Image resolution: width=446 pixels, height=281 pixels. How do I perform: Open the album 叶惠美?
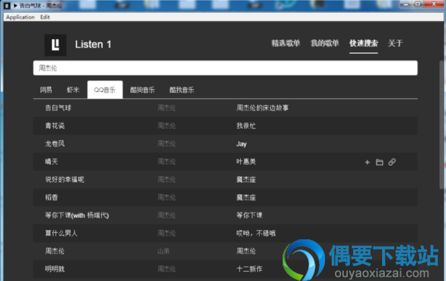tap(246, 161)
